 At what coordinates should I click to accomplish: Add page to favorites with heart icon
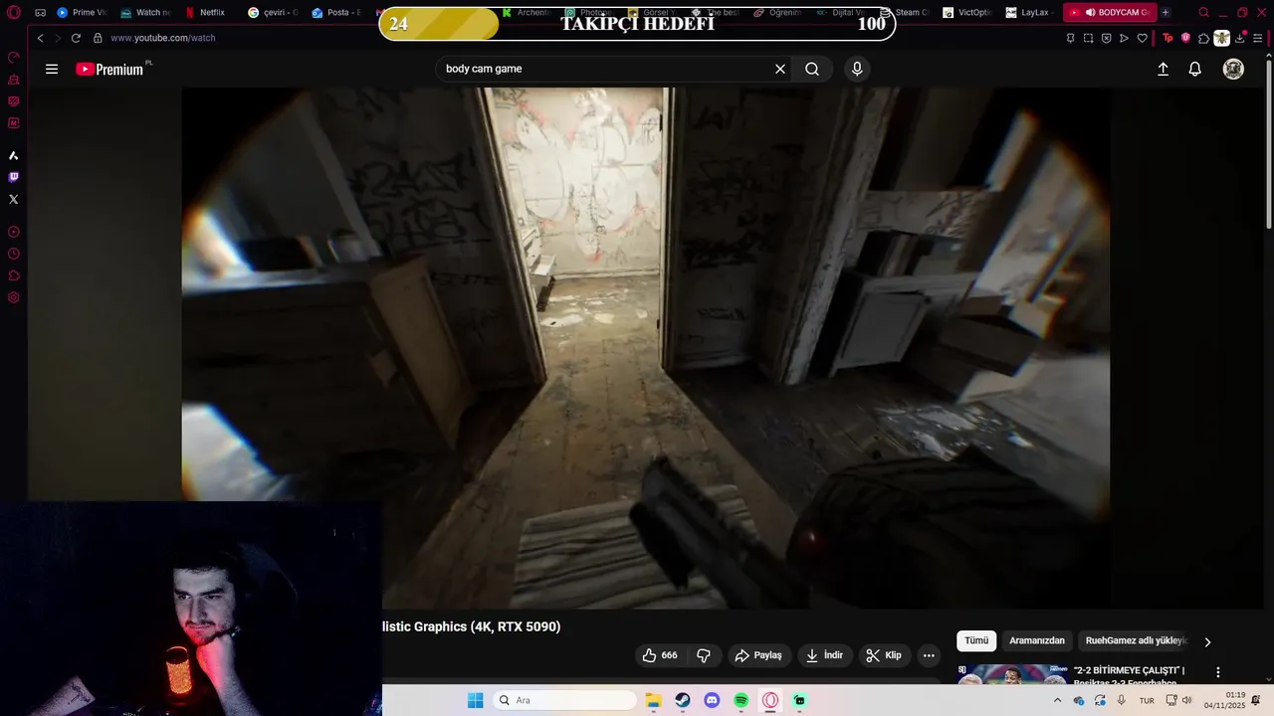coord(1142,38)
